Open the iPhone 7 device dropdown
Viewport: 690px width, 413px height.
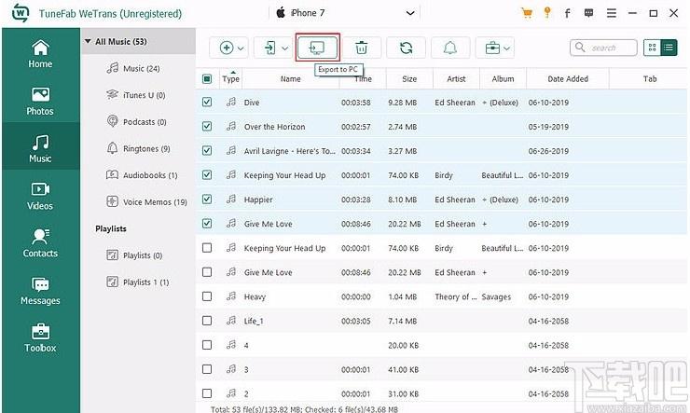[345, 13]
